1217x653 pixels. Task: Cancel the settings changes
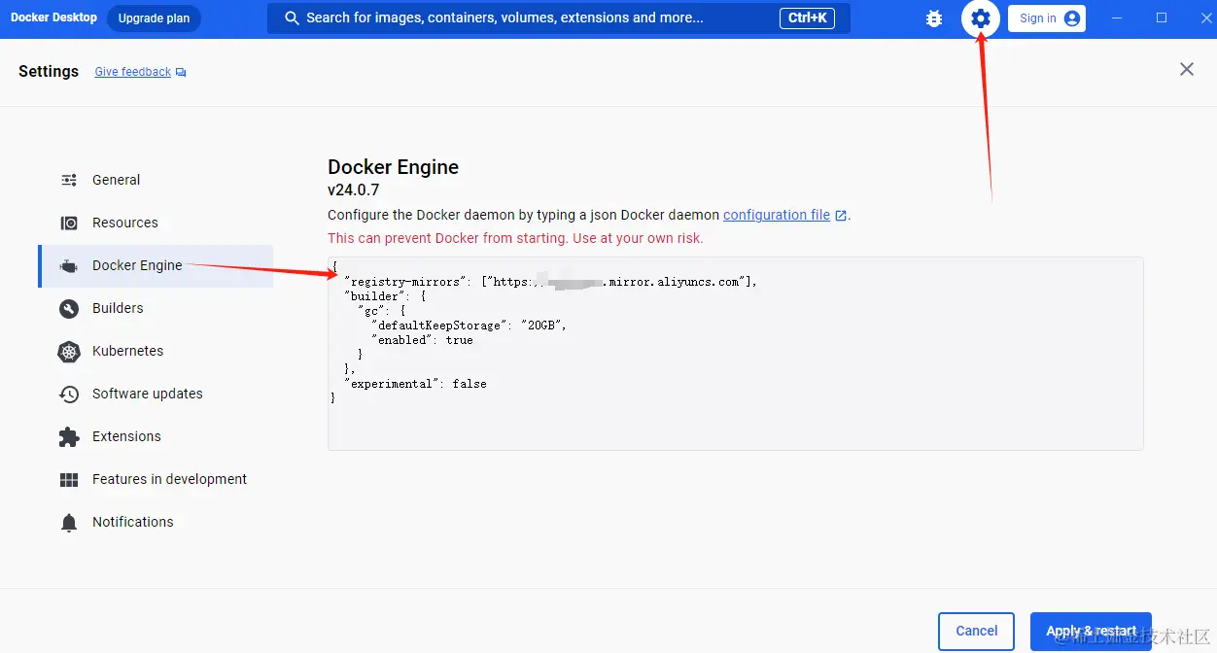click(976, 631)
